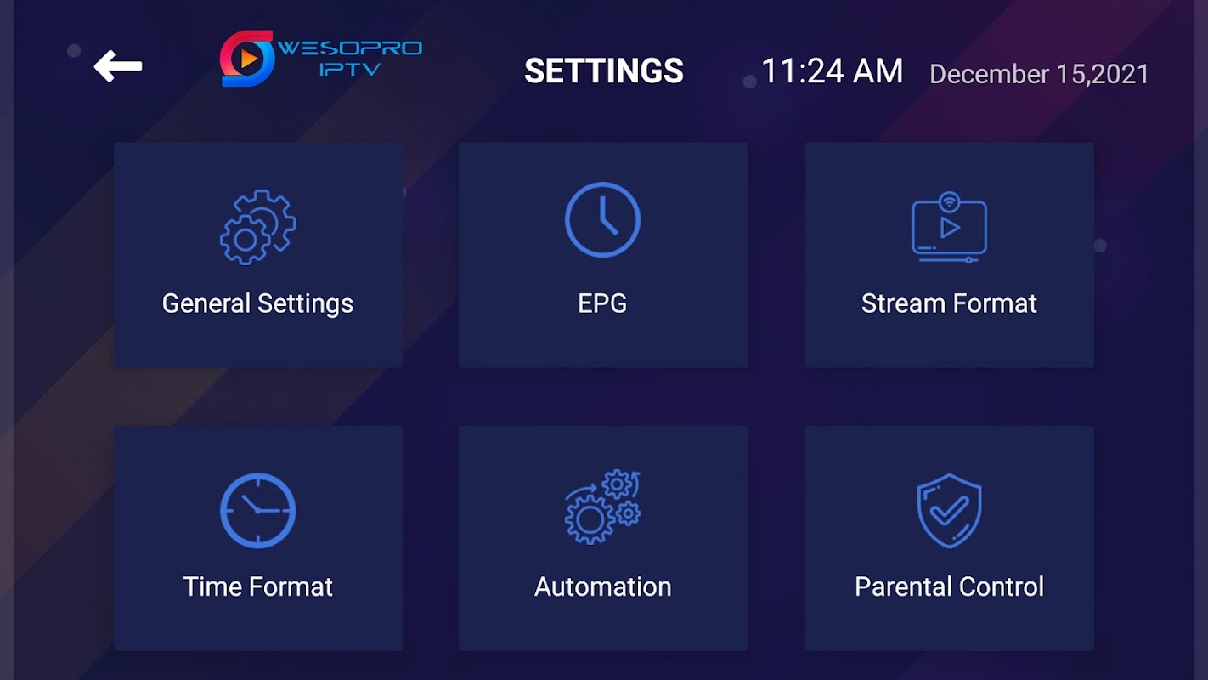Choose the Automation label

pos(602,586)
